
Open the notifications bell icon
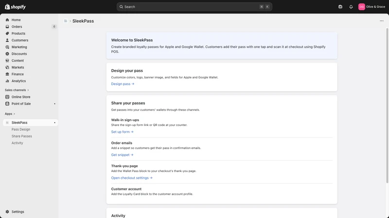tap(351, 7)
